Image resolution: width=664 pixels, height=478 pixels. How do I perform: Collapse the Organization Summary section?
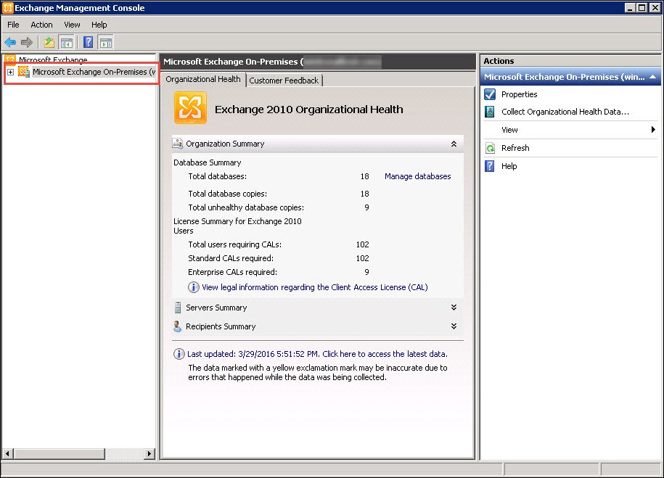[x=454, y=144]
